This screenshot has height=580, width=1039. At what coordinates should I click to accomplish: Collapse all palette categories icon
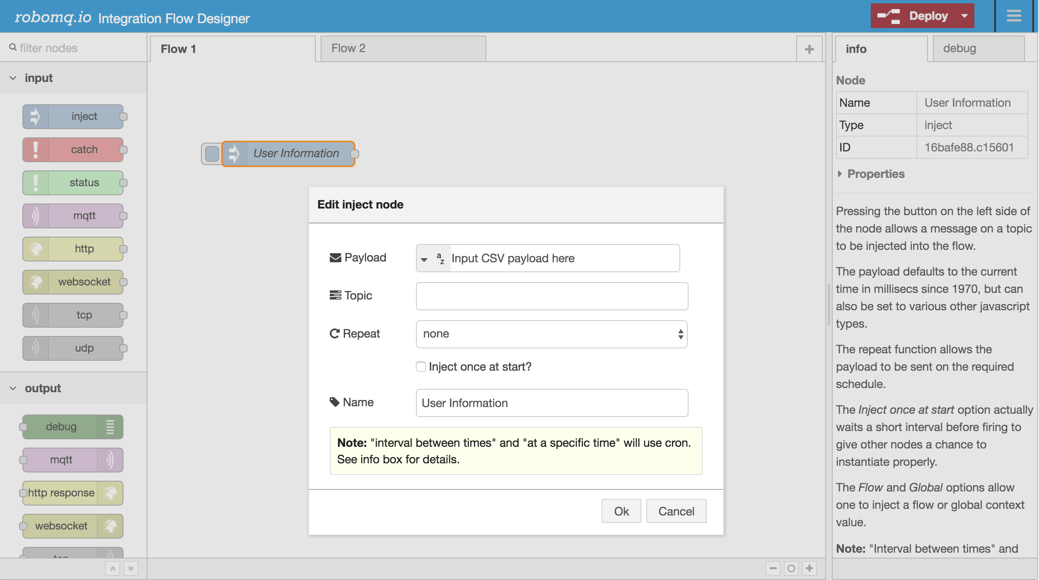point(113,568)
